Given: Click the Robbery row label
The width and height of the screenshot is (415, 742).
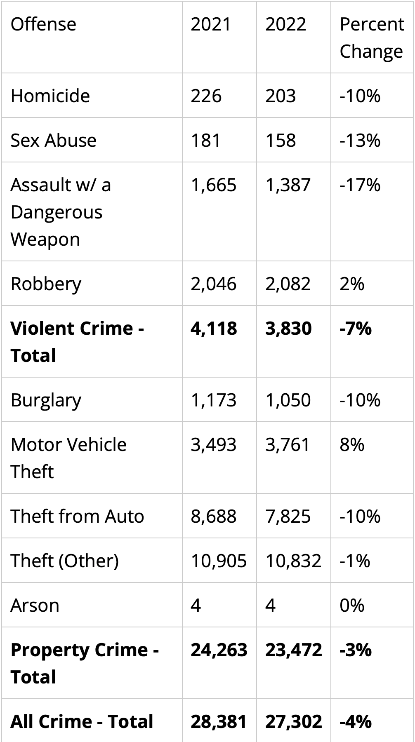Looking at the screenshot, I should [x=46, y=284].
